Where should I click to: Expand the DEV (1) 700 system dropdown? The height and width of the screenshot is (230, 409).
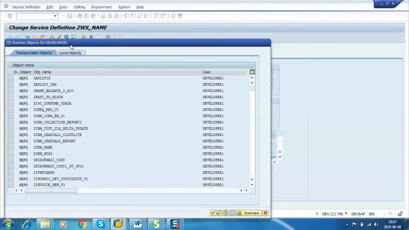346,214
